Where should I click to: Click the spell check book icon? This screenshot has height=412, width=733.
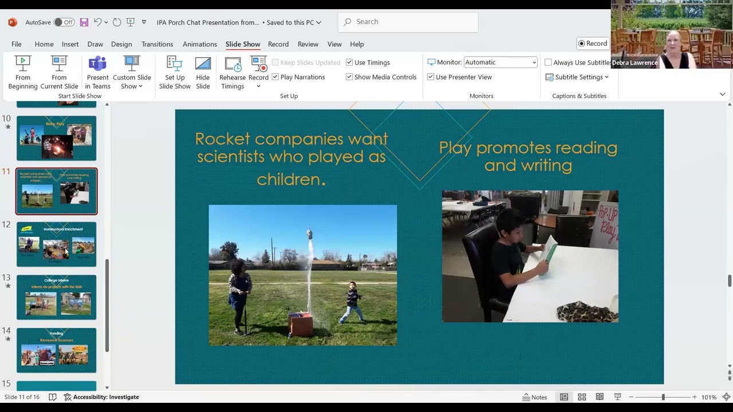point(53,397)
